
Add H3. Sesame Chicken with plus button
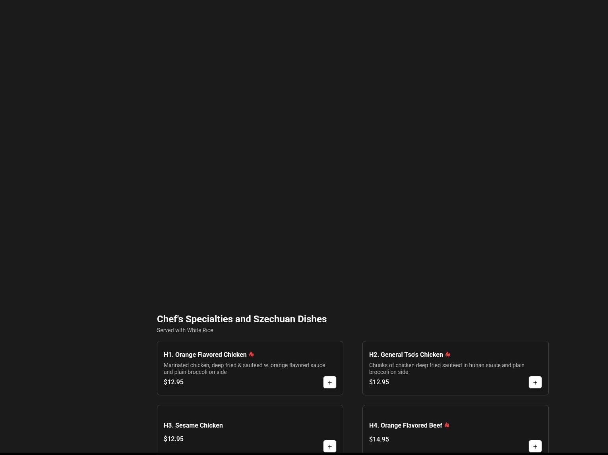[x=330, y=446]
